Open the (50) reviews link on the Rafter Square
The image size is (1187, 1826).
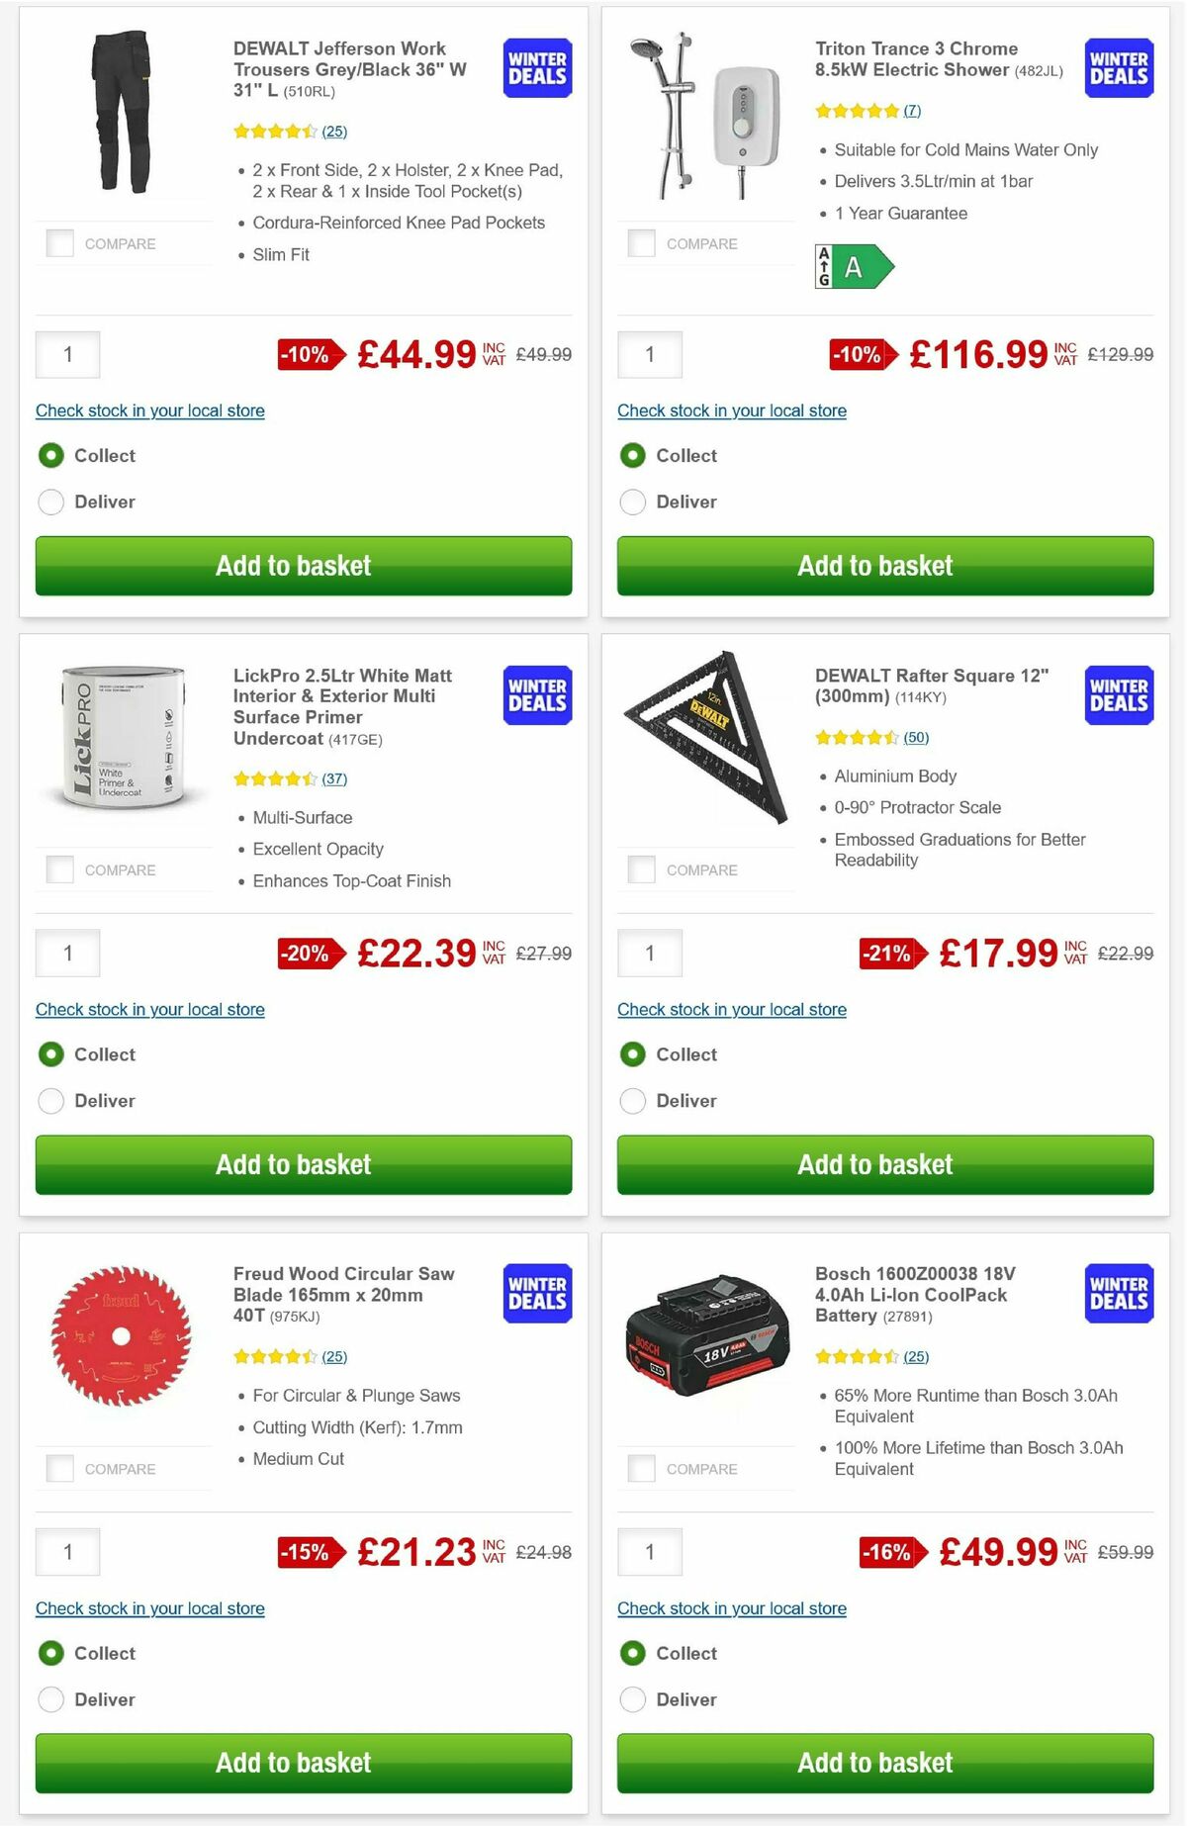915,737
